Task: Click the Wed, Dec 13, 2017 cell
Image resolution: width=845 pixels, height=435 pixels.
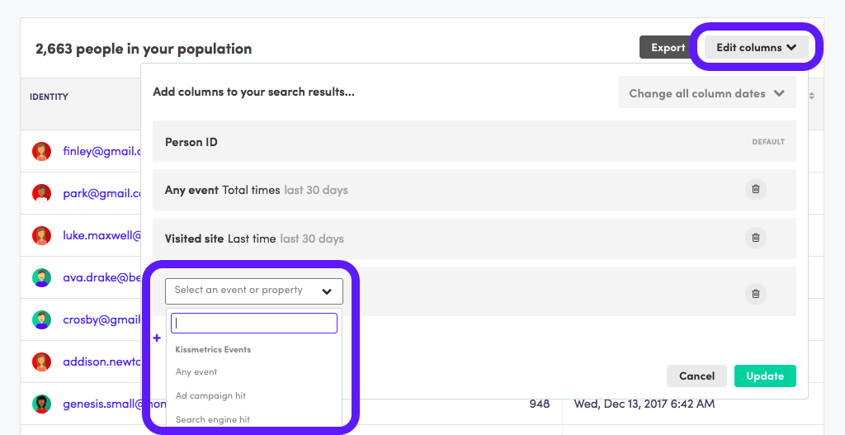Action: pyautogui.click(x=644, y=404)
